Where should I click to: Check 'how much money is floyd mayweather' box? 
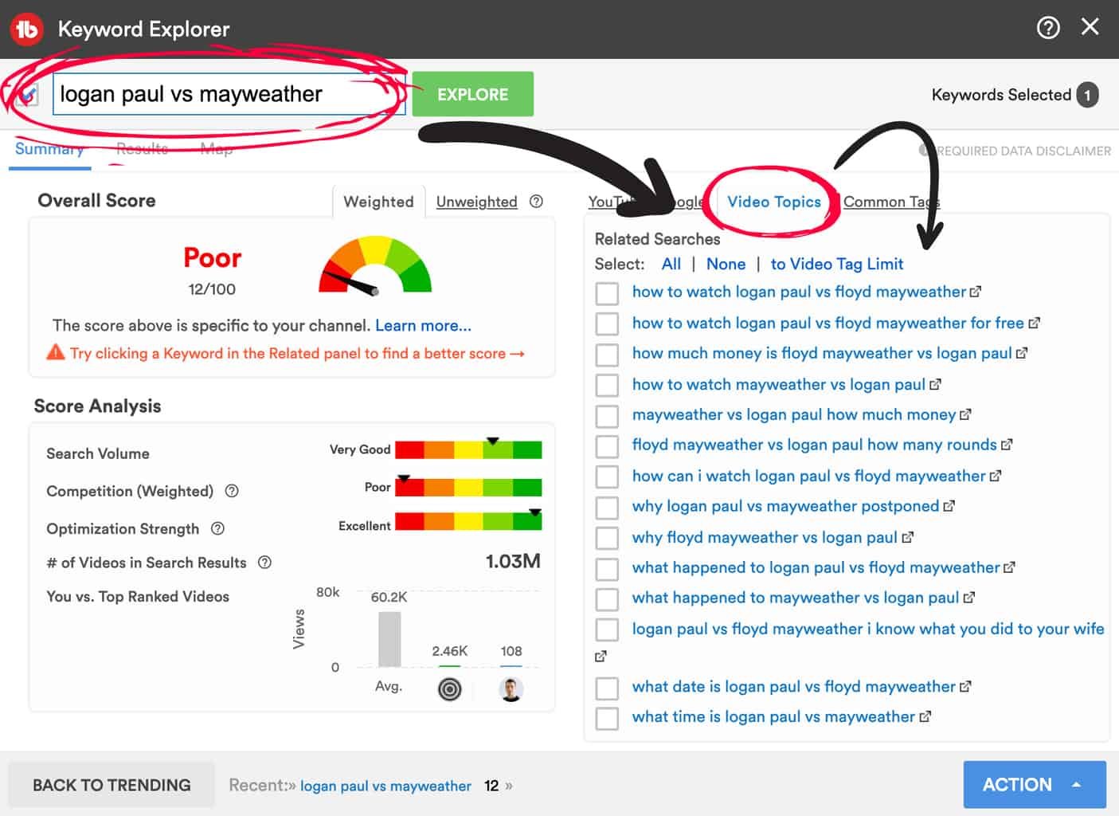[607, 354]
